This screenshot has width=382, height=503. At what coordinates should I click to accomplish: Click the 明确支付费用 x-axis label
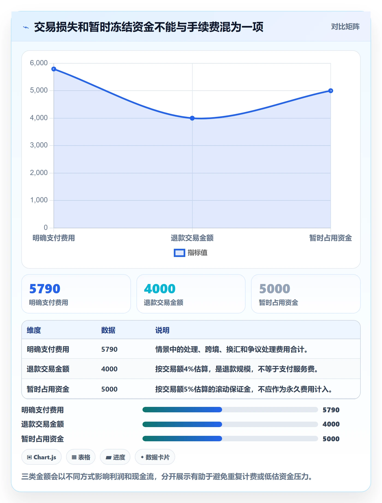tap(54, 238)
